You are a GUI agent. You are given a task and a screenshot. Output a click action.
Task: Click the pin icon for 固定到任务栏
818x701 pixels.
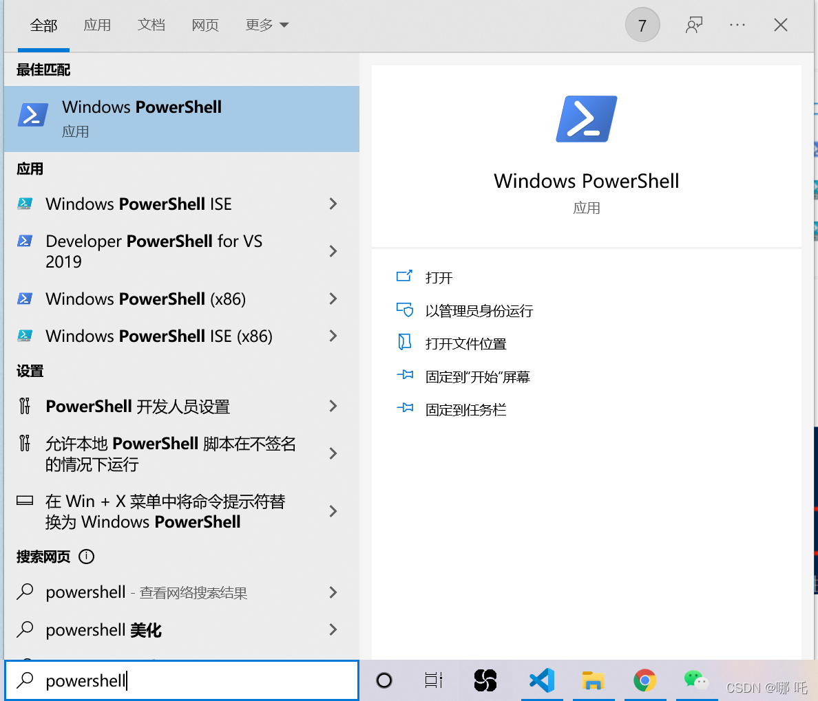pos(405,408)
